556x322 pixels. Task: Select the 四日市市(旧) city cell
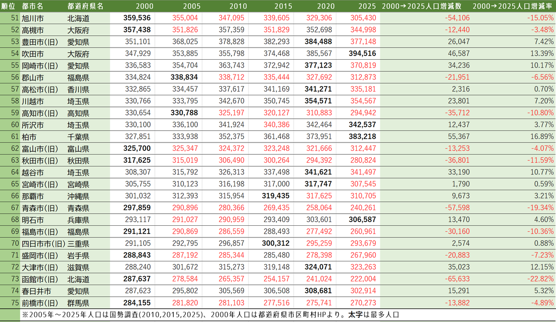[44, 243]
